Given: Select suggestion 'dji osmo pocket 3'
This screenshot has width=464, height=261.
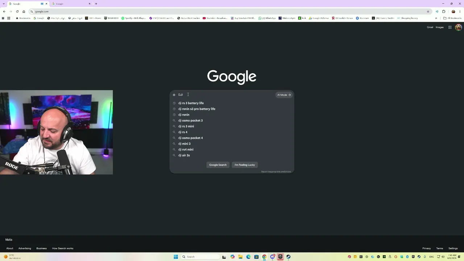Looking at the screenshot, I should click(x=232, y=120).
